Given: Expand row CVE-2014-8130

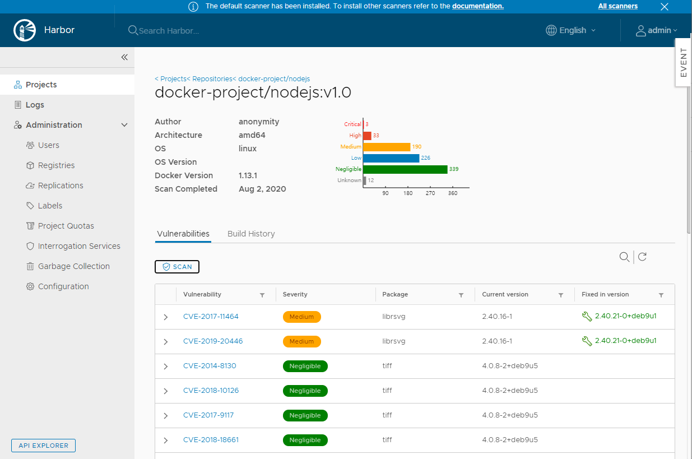Looking at the screenshot, I should pos(165,367).
